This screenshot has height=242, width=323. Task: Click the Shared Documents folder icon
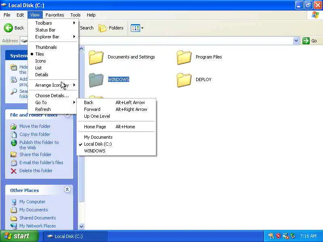click(14, 218)
